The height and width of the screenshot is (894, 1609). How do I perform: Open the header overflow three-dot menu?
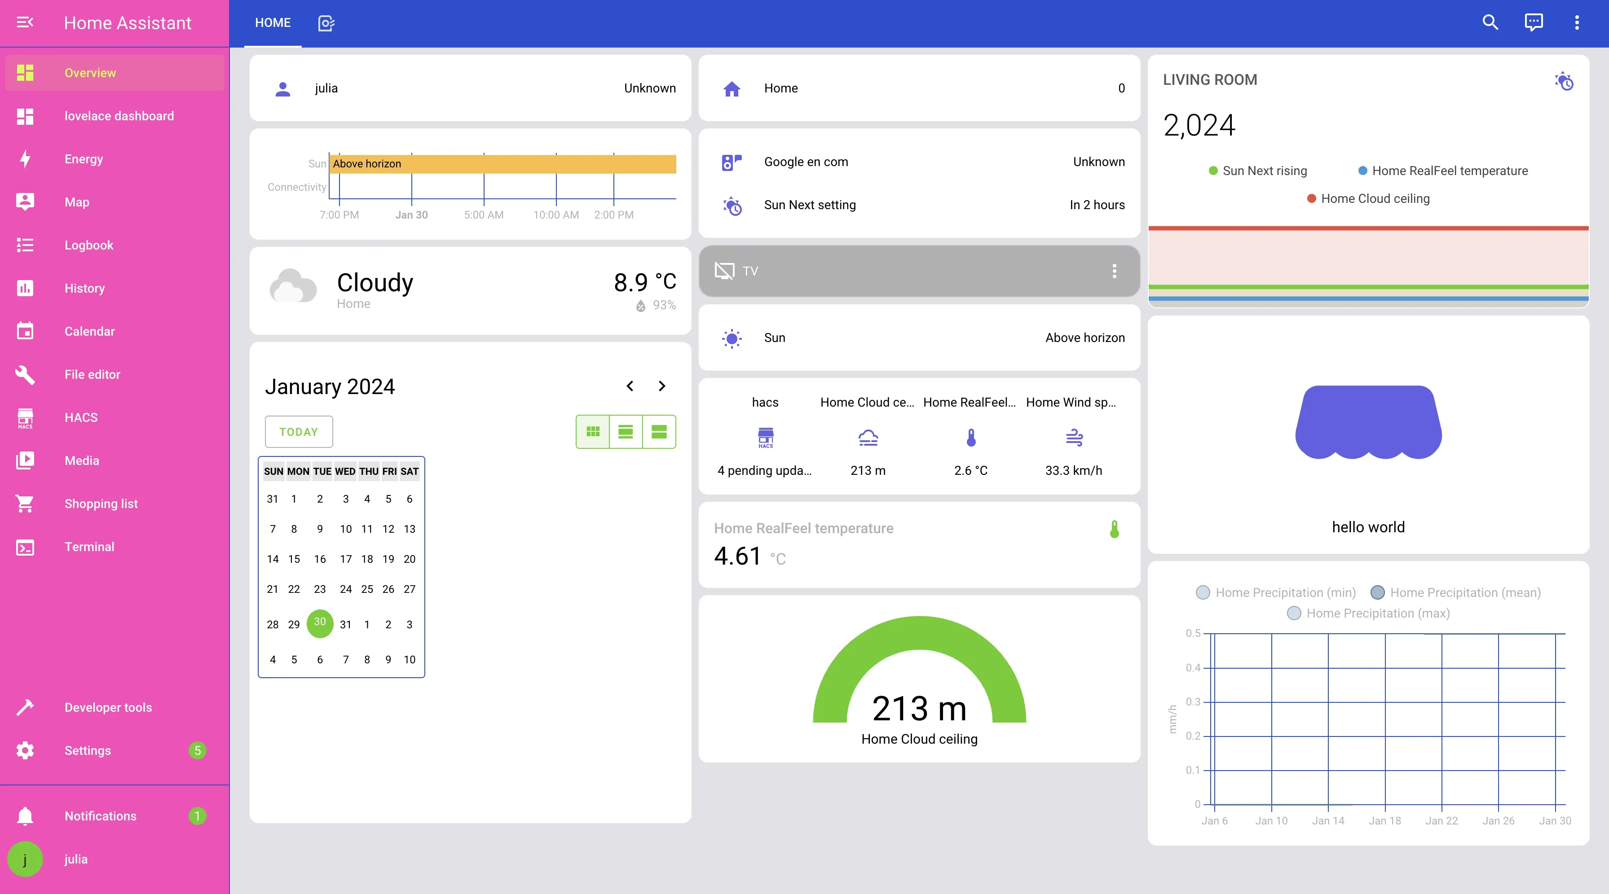pos(1577,22)
